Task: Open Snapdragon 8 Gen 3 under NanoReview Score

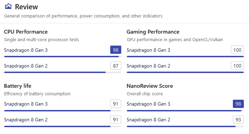Action: 148,104
